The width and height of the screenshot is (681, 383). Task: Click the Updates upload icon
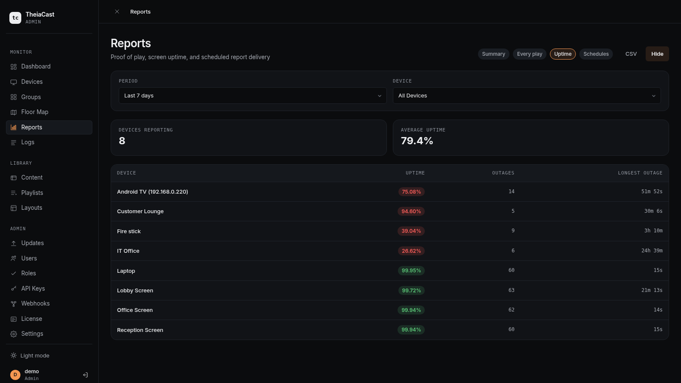14,243
